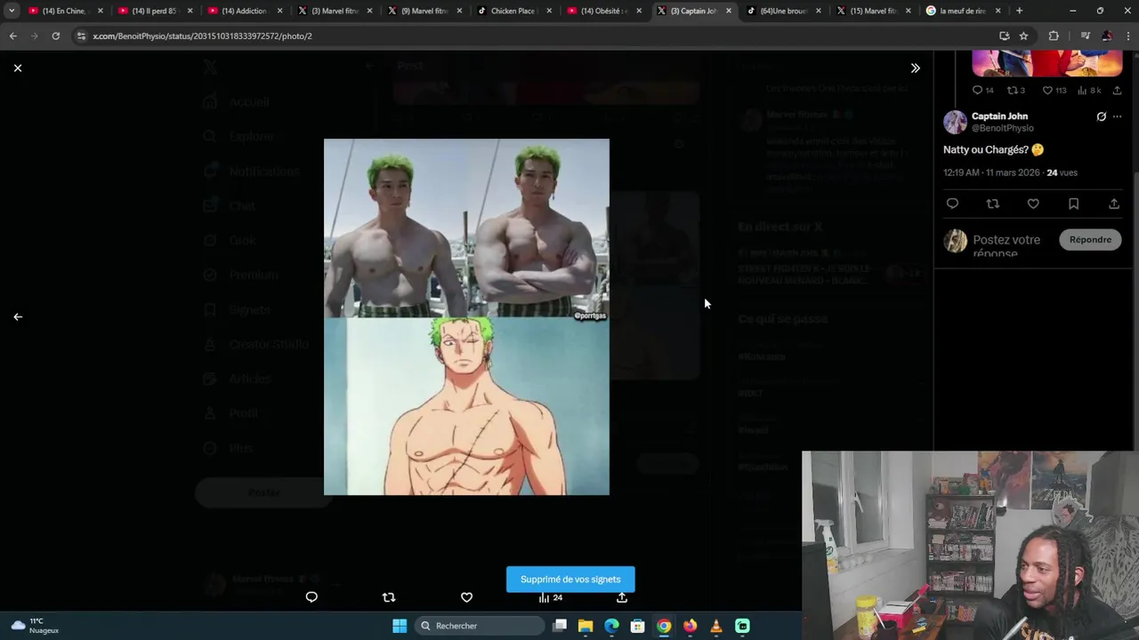Screen dimensions: 1139x640
Task: Open File Explorer from the taskbar
Action: point(586,626)
